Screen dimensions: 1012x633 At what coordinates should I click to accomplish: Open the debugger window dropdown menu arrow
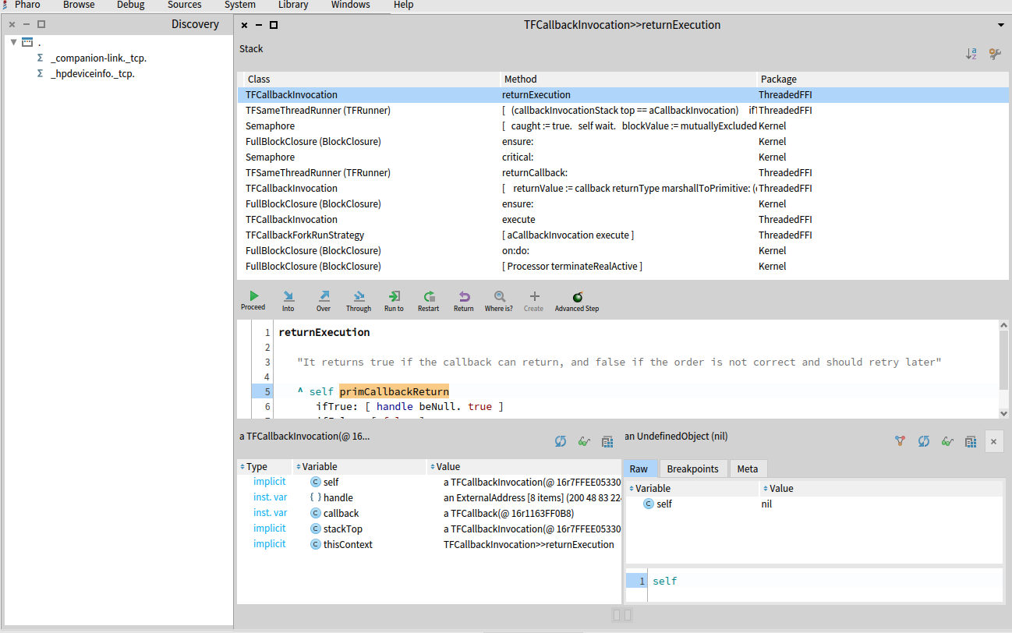tap(1000, 25)
